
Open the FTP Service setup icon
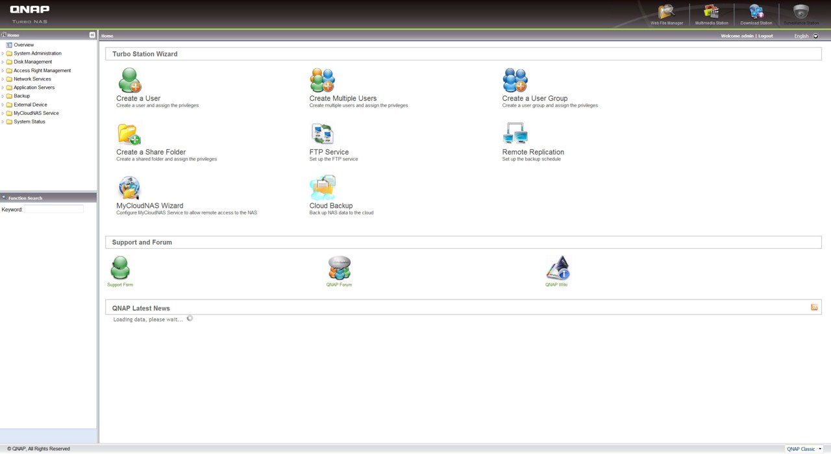coord(322,134)
